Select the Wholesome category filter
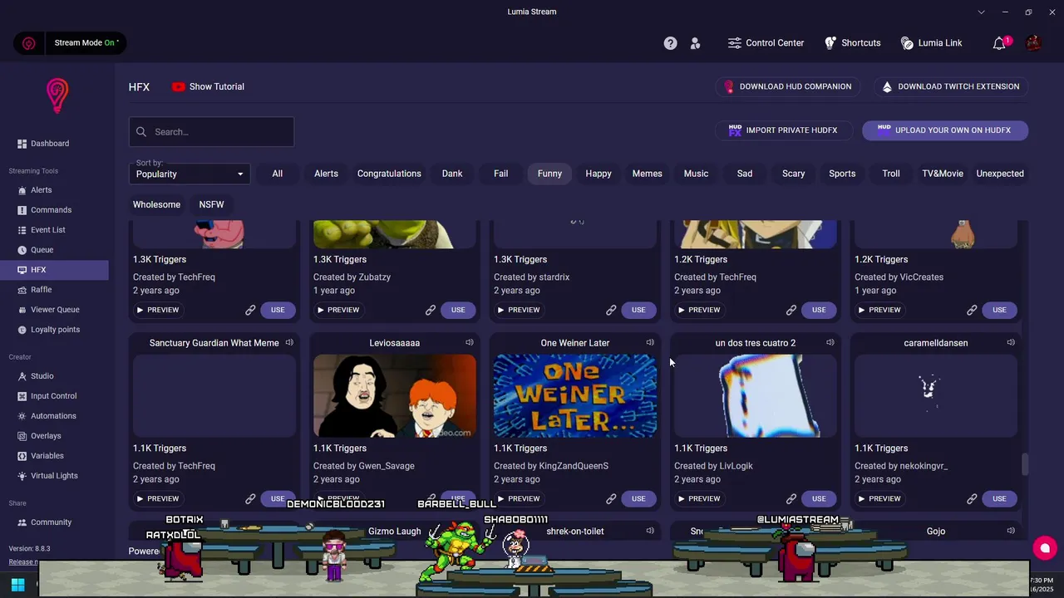This screenshot has height=598, width=1064. click(x=156, y=204)
